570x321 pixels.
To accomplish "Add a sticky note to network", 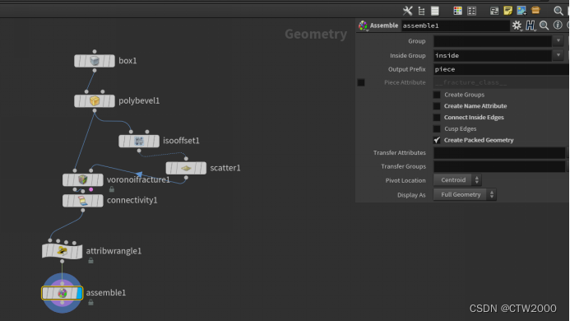I will click(507, 11).
